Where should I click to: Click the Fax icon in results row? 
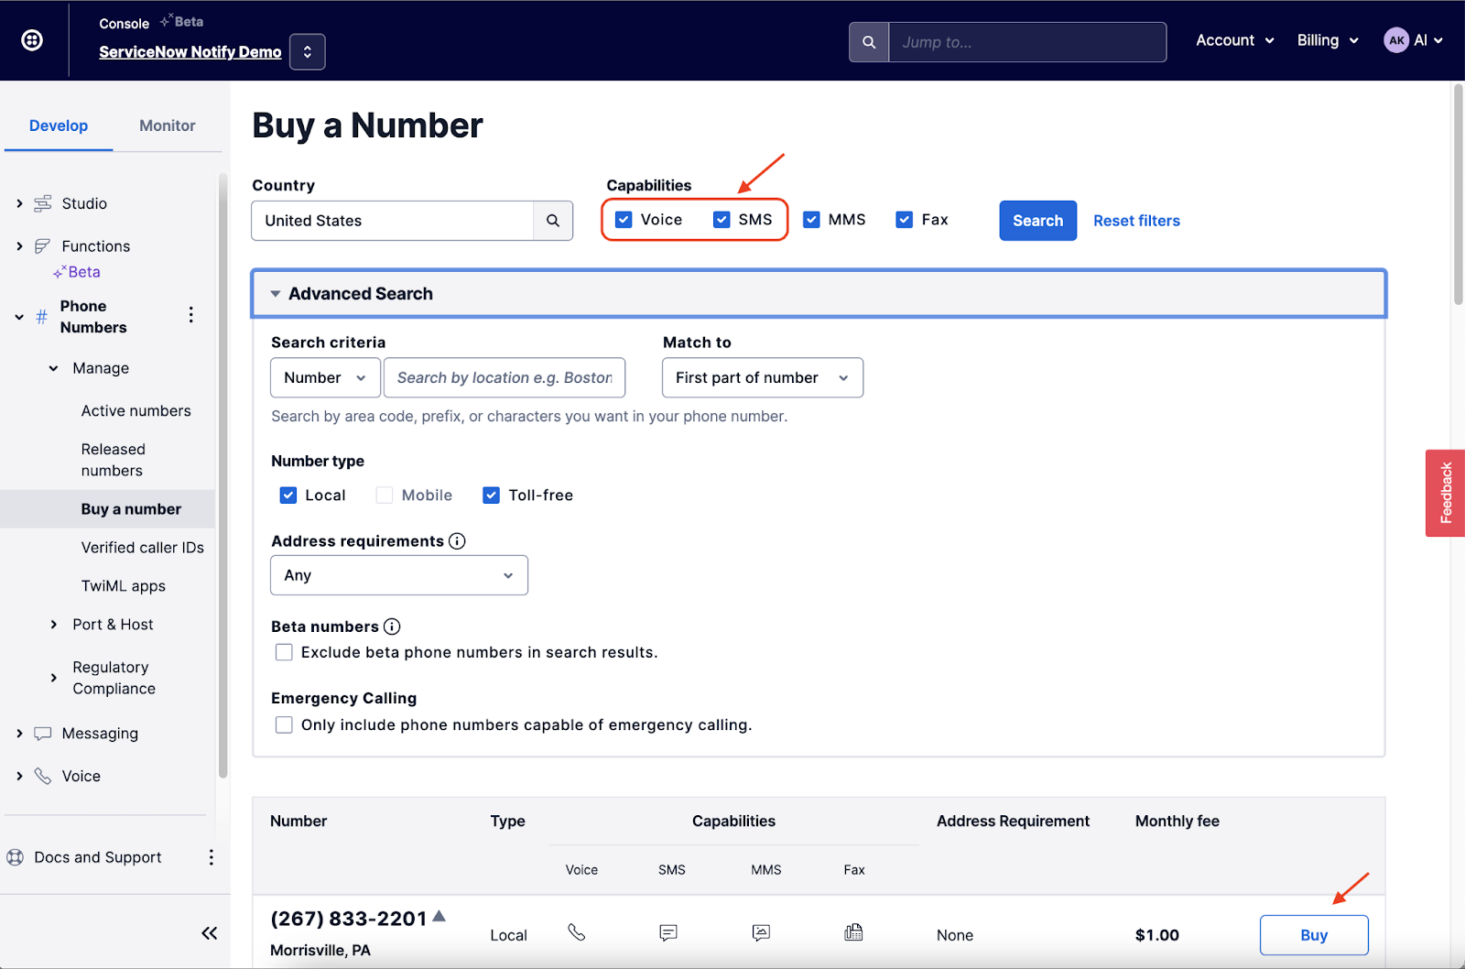(x=853, y=932)
